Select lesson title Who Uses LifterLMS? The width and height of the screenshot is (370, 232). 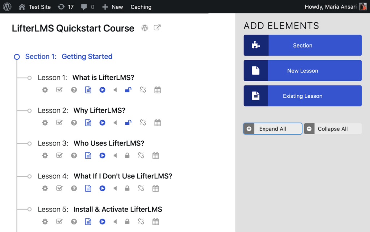click(x=109, y=143)
